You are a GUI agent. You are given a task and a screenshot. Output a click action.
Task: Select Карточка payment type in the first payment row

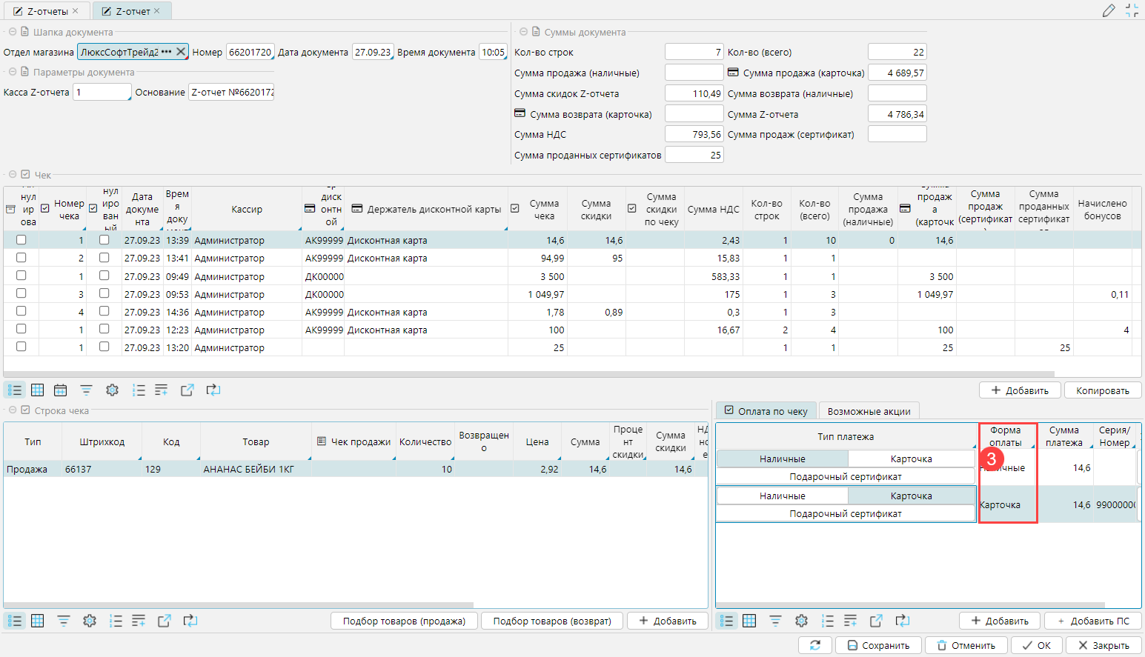point(911,459)
